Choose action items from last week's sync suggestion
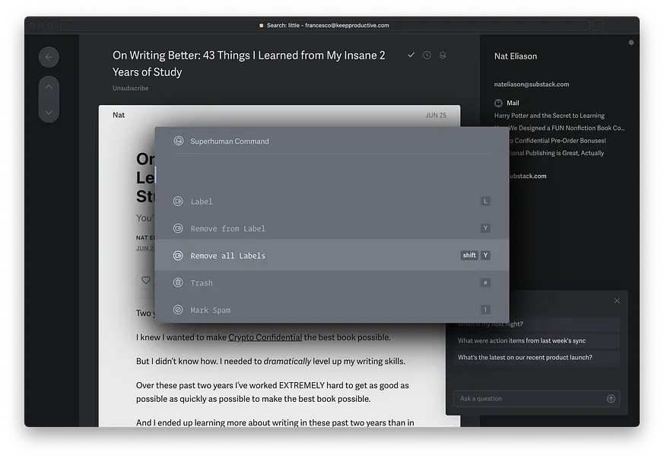The width and height of the screenshot is (664, 459). [x=536, y=341]
